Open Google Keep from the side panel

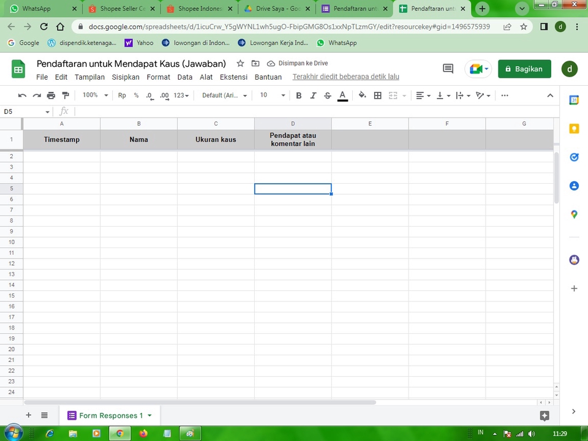[574, 129]
